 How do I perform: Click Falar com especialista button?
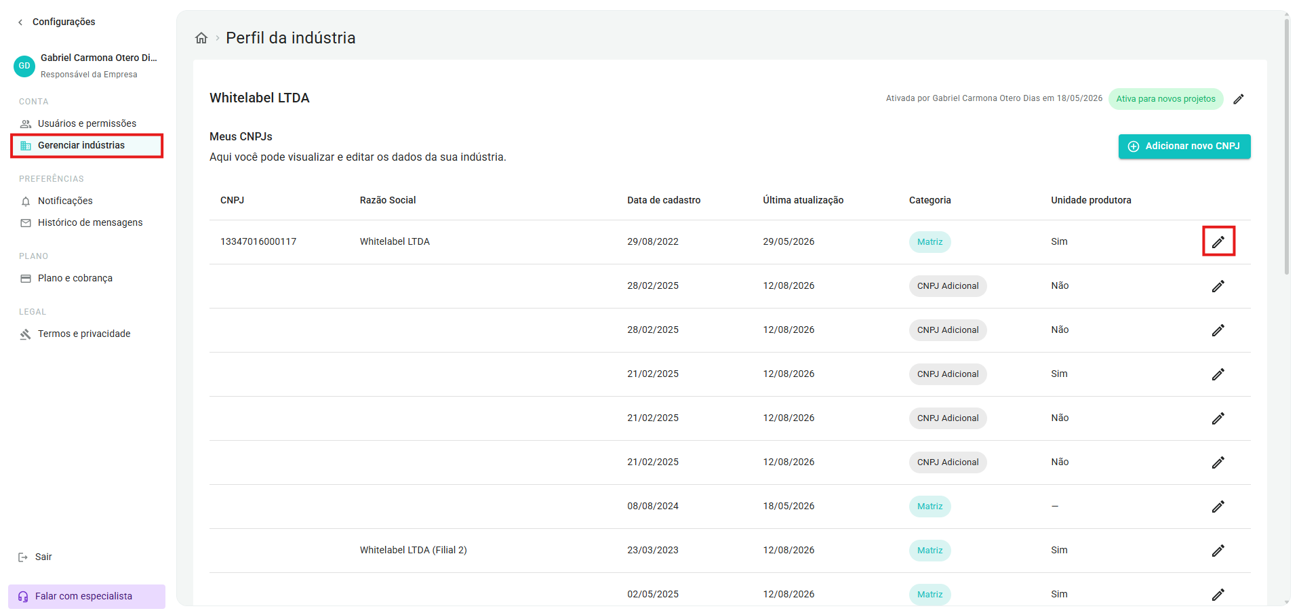[x=87, y=597]
